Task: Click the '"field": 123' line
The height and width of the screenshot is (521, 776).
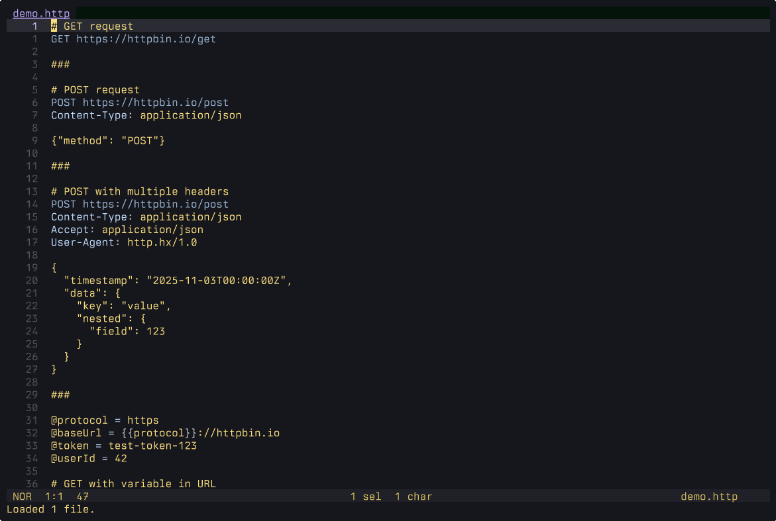Action: tap(127, 332)
